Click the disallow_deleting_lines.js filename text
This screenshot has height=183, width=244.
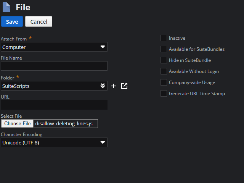[x=64, y=124]
